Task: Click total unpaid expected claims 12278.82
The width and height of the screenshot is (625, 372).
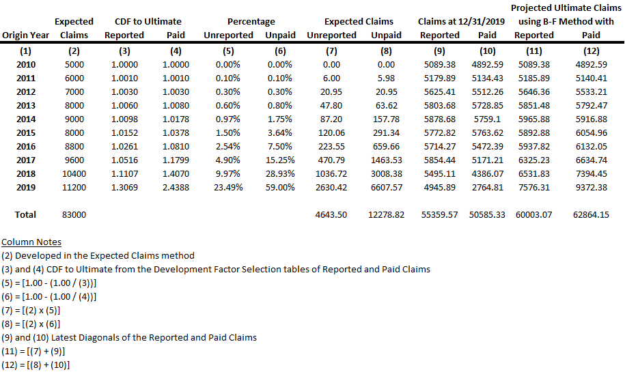Action: (385, 214)
